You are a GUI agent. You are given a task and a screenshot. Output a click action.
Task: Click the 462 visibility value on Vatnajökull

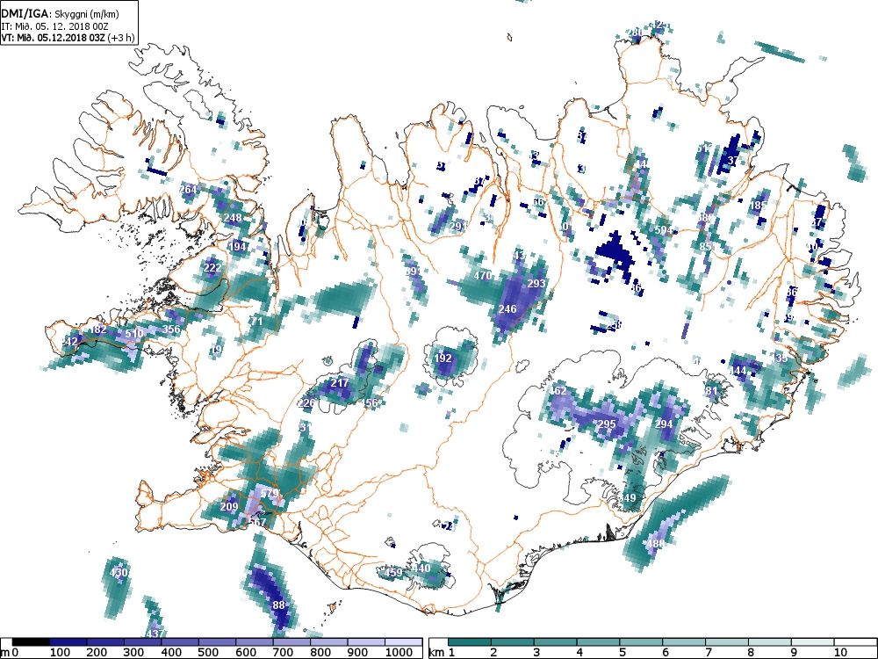click(558, 391)
